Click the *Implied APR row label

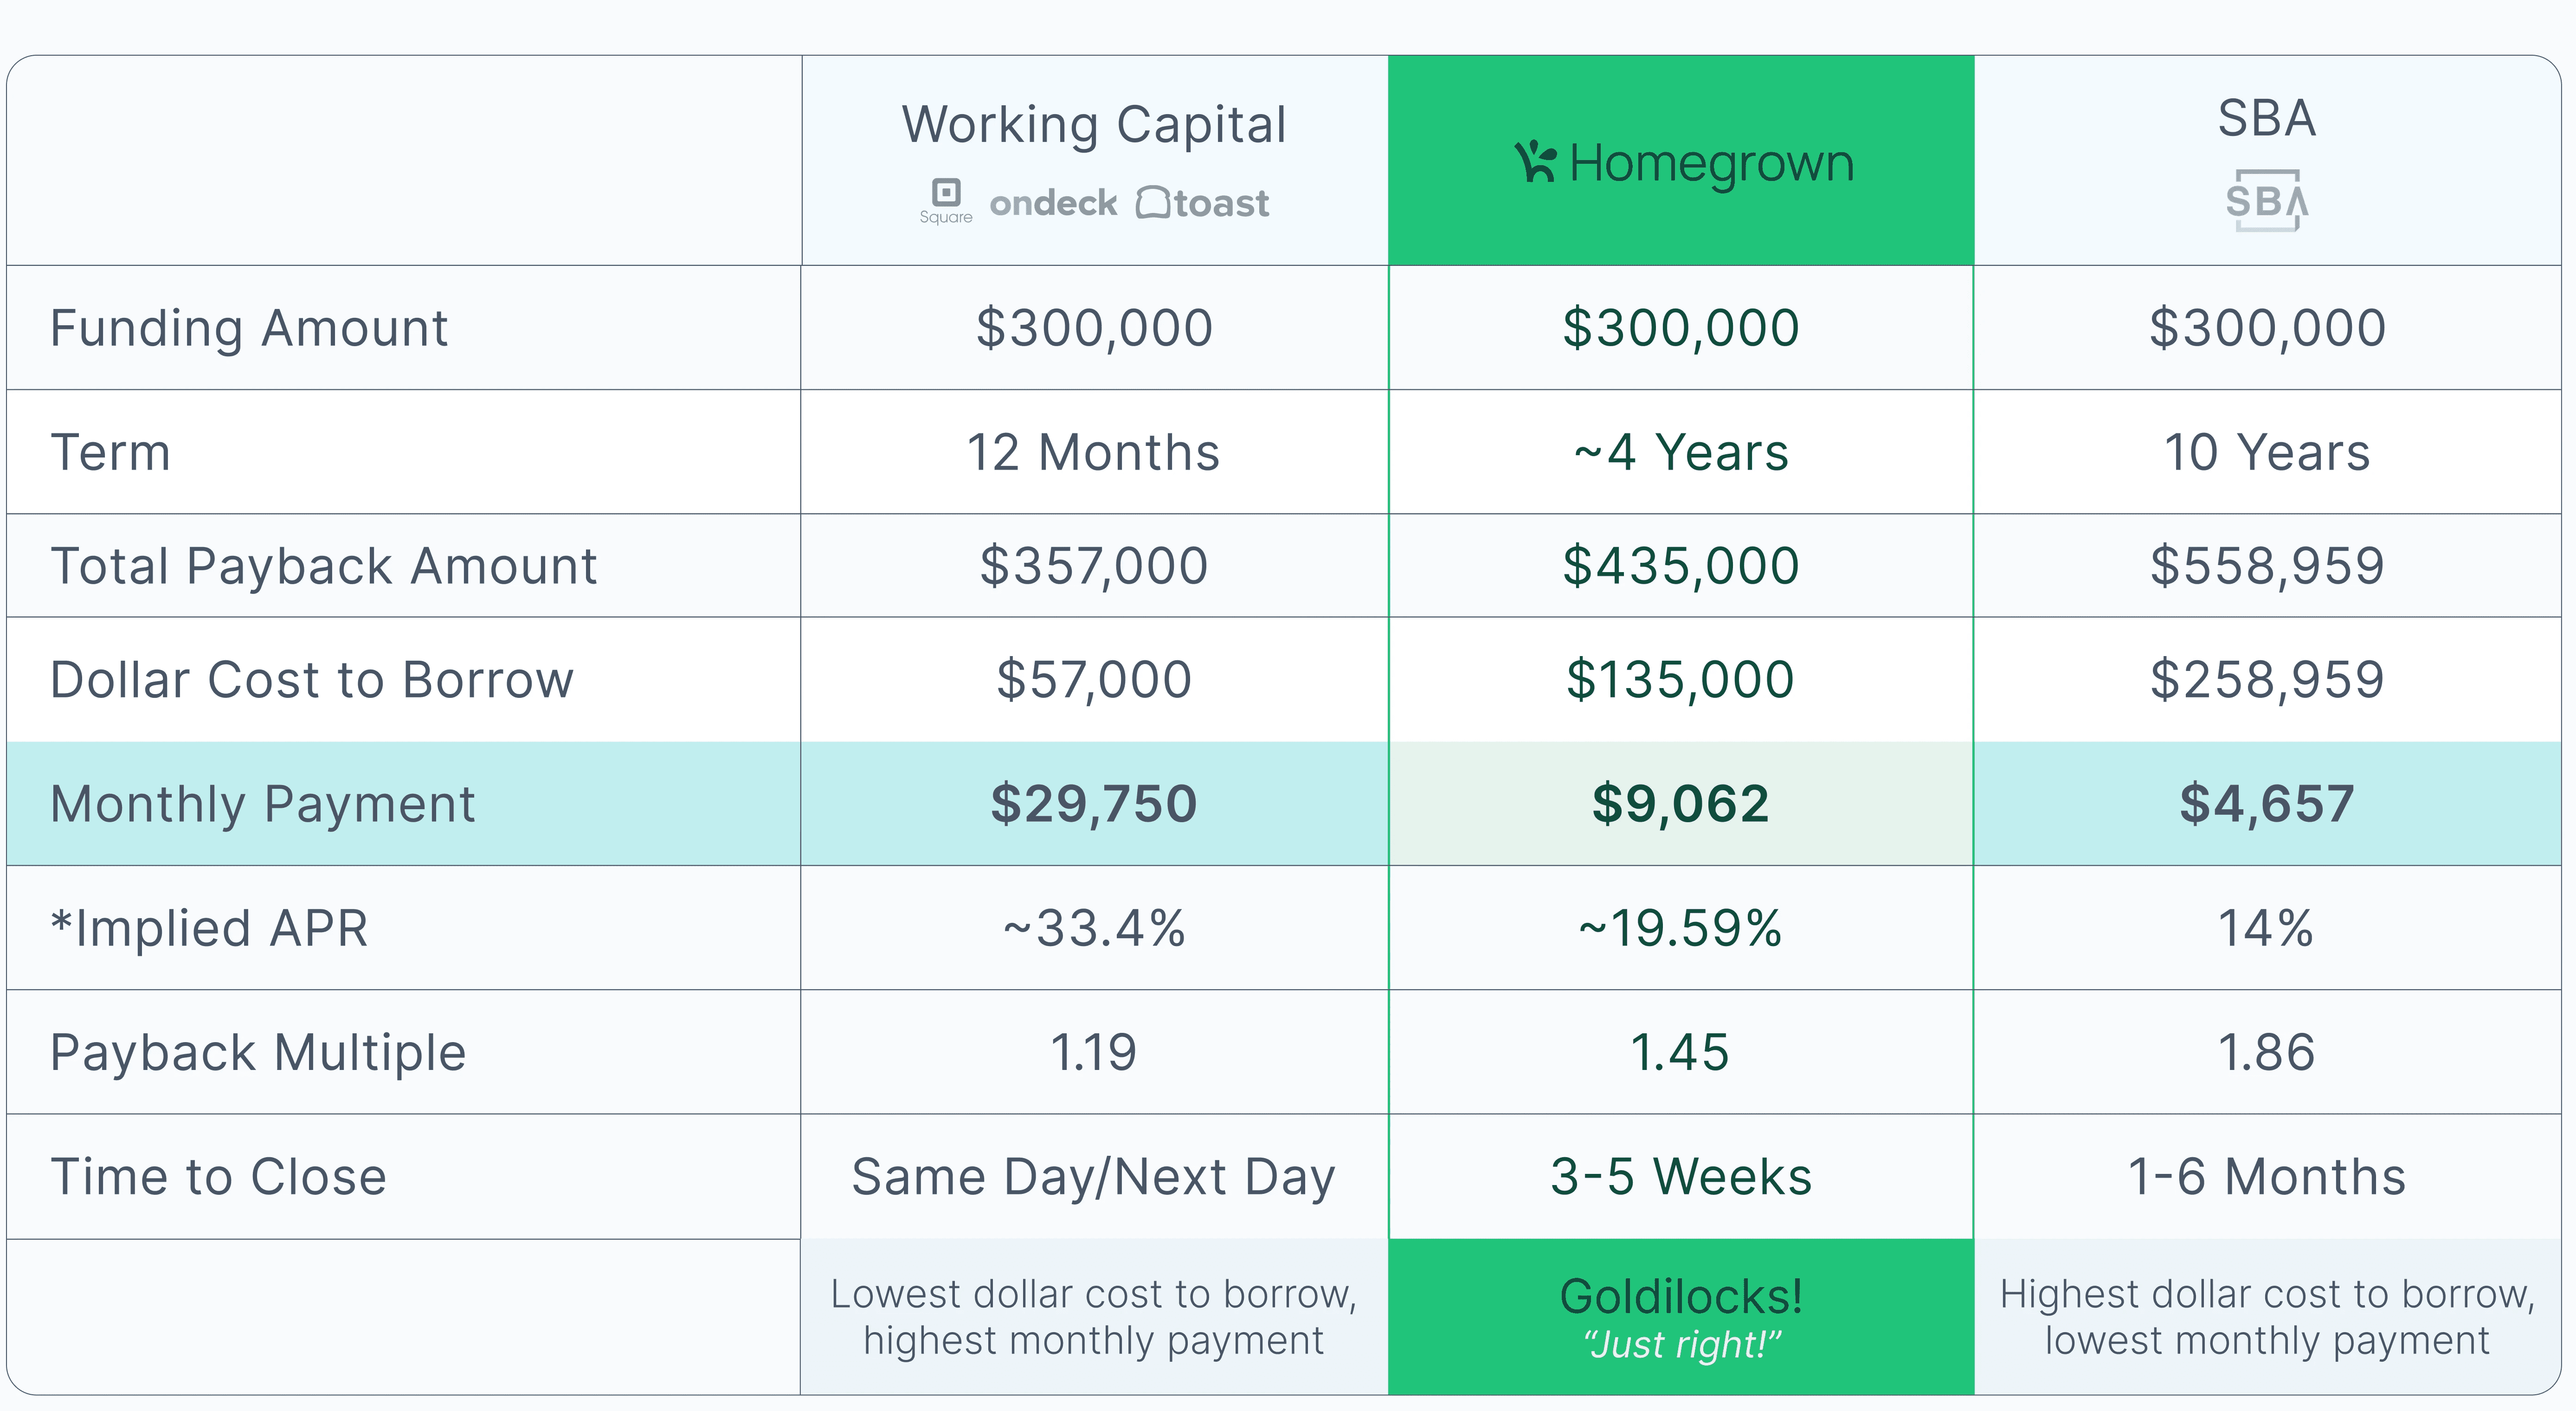tap(209, 928)
